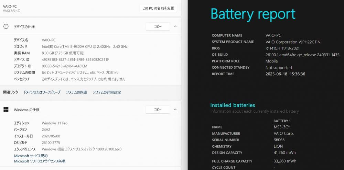Screen dimensions: 344x170
Task: Select the device ID 492FE1B3 value
Action: pos(75,60)
